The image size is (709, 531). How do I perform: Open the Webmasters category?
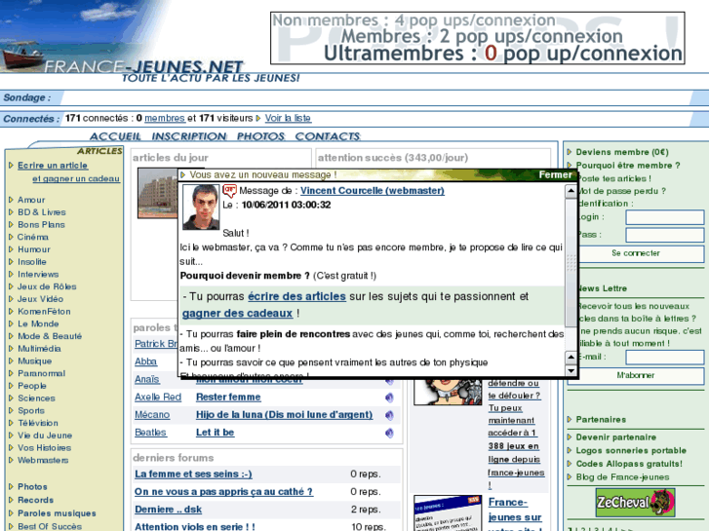click(x=43, y=461)
